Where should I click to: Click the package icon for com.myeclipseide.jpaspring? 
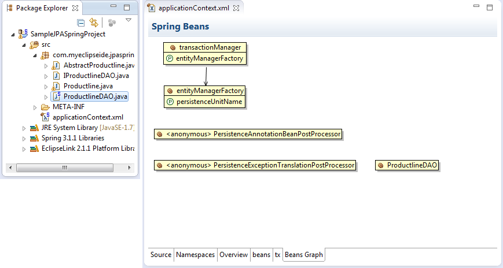(45, 55)
